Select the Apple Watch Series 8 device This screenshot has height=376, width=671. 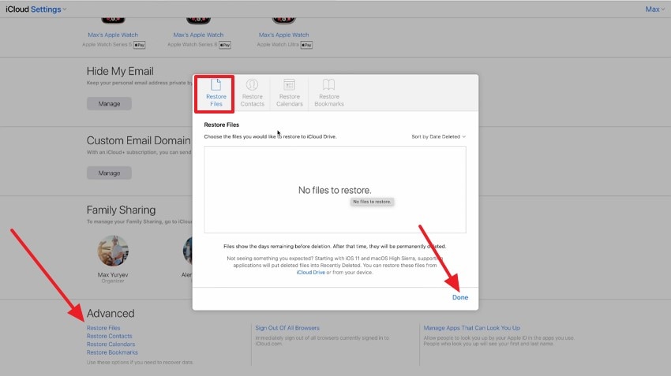tap(198, 35)
